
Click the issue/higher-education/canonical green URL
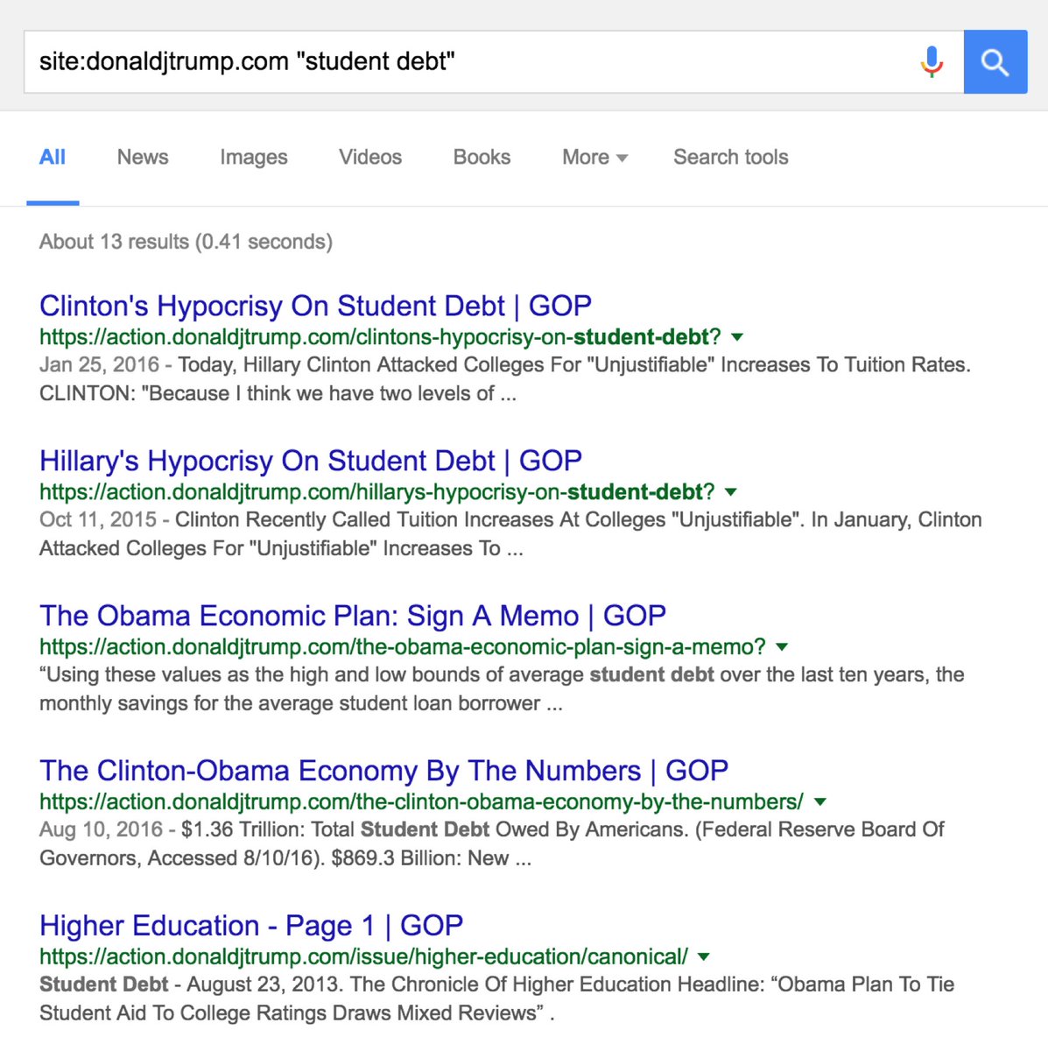(x=363, y=957)
